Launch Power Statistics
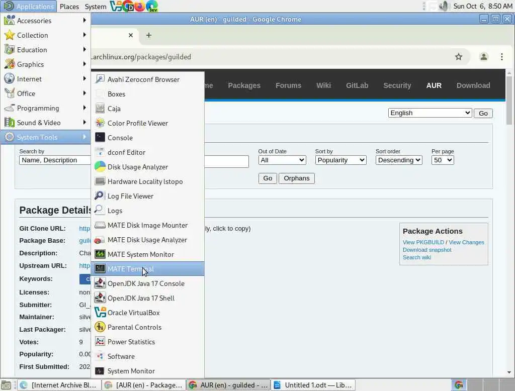 pyautogui.click(x=147, y=342)
